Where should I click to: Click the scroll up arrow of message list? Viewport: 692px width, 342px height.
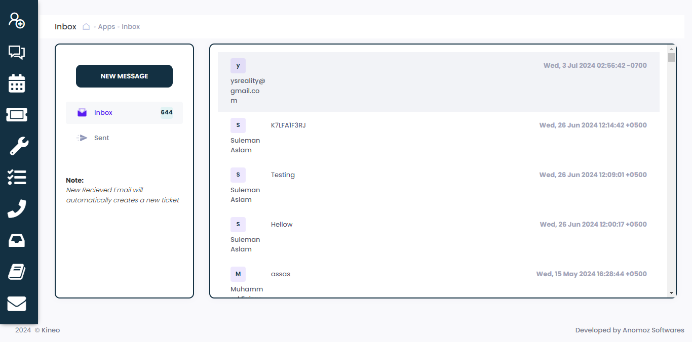tap(671, 49)
